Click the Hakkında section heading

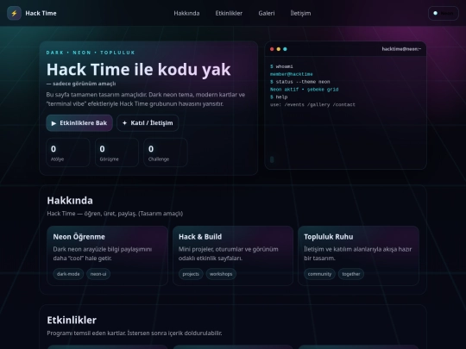70,201
